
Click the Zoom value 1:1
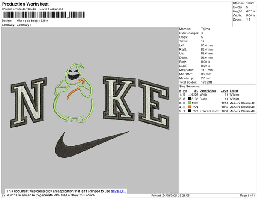[248, 20]
